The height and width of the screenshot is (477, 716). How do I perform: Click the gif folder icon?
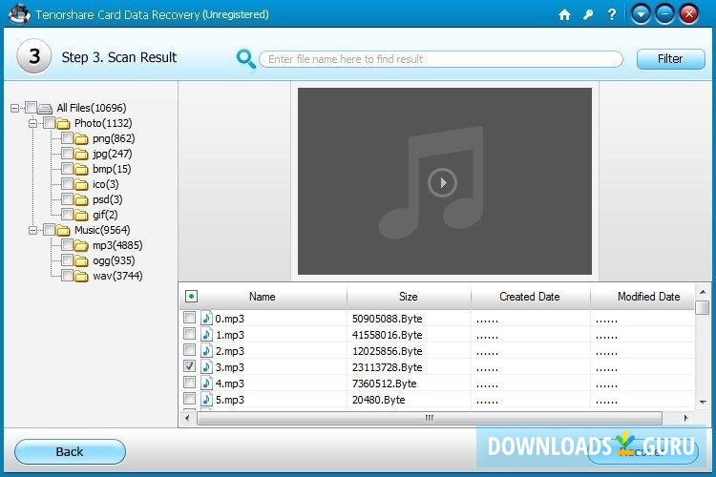[81, 215]
